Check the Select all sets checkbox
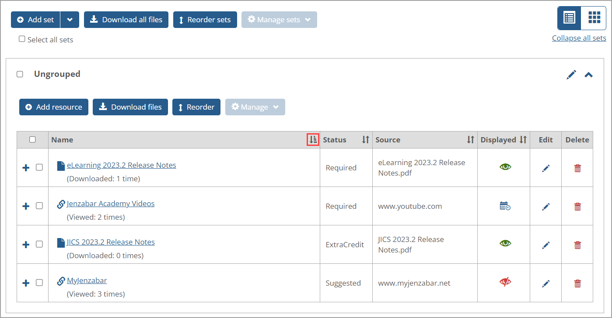Image resolution: width=612 pixels, height=318 pixels. [x=22, y=38]
